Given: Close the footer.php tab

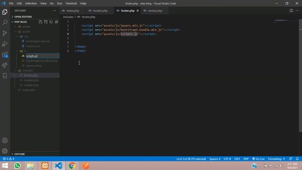Looking at the screenshot, I should [137, 10].
